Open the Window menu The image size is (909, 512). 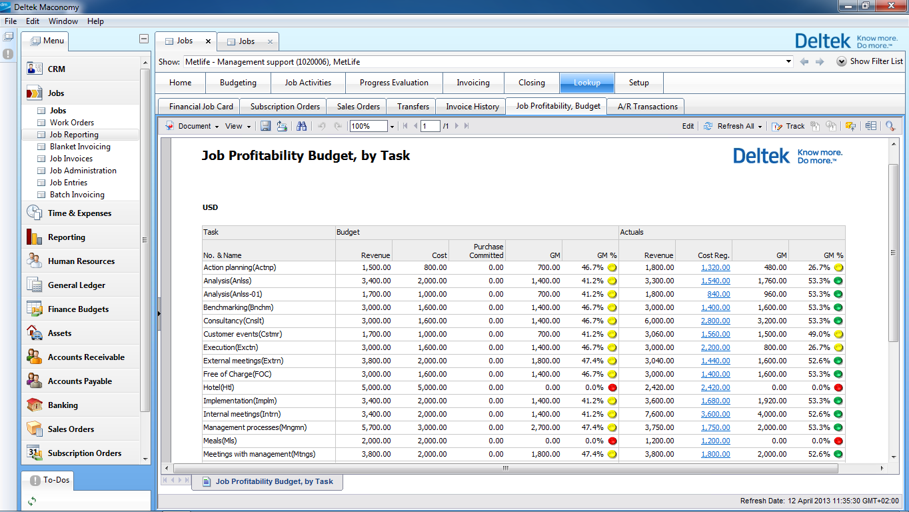coord(63,21)
